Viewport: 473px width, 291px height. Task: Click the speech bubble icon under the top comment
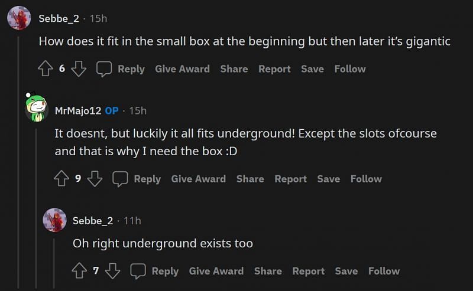tap(104, 69)
